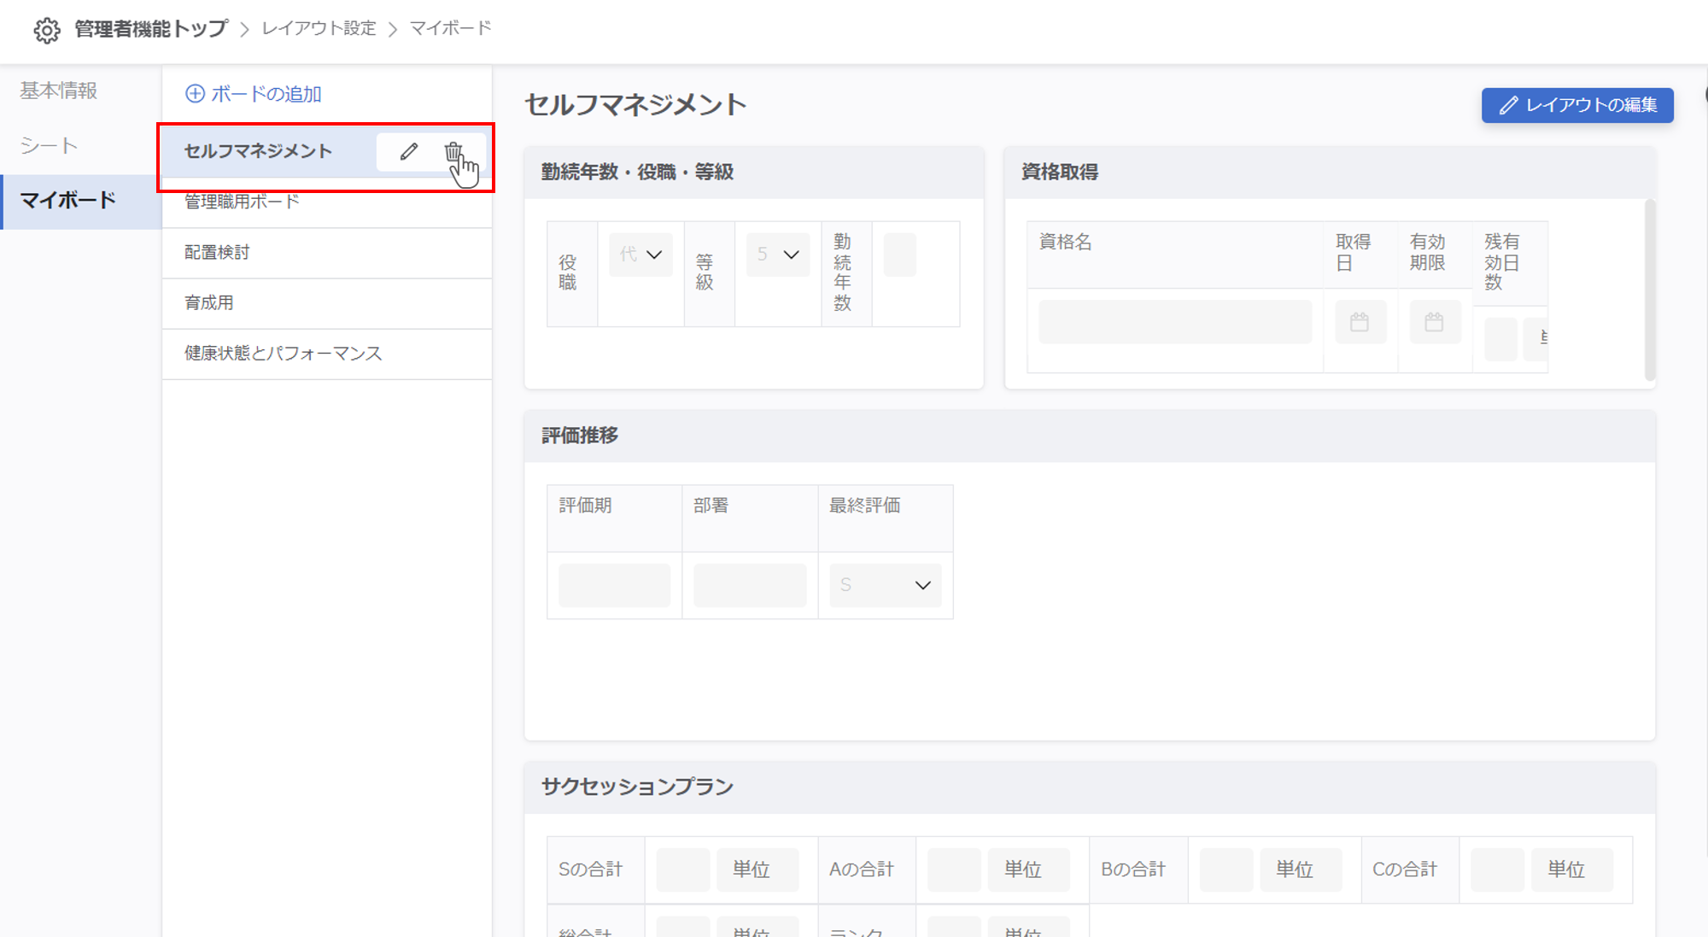Viewport: 1708px width, 937px height.
Task: Click the 資格名 input field
Action: pos(1174,322)
